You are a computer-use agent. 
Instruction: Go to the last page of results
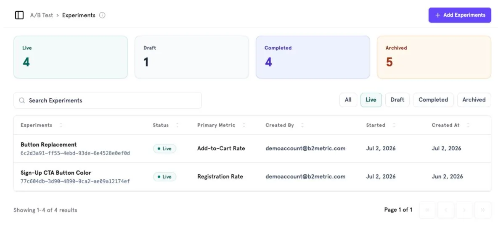tap(483, 210)
